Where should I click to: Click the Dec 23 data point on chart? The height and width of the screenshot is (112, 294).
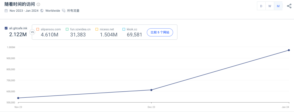pyautogui.click(x=151, y=90)
